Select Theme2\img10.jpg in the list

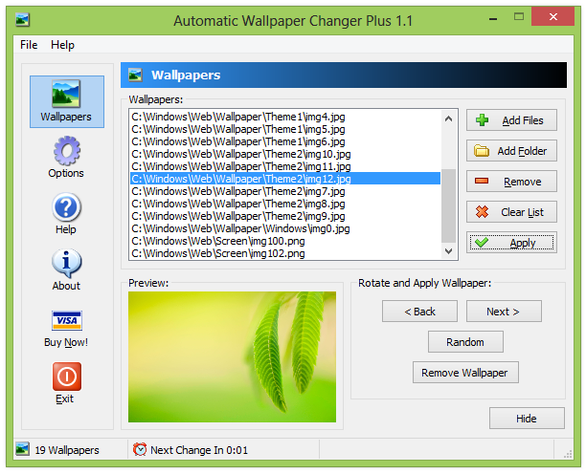click(285, 154)
